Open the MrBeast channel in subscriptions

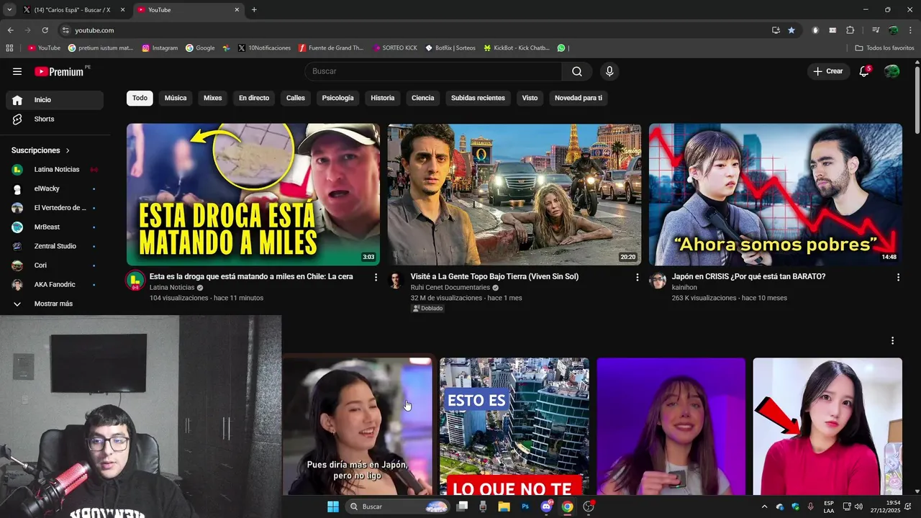[x=55, y=227]
